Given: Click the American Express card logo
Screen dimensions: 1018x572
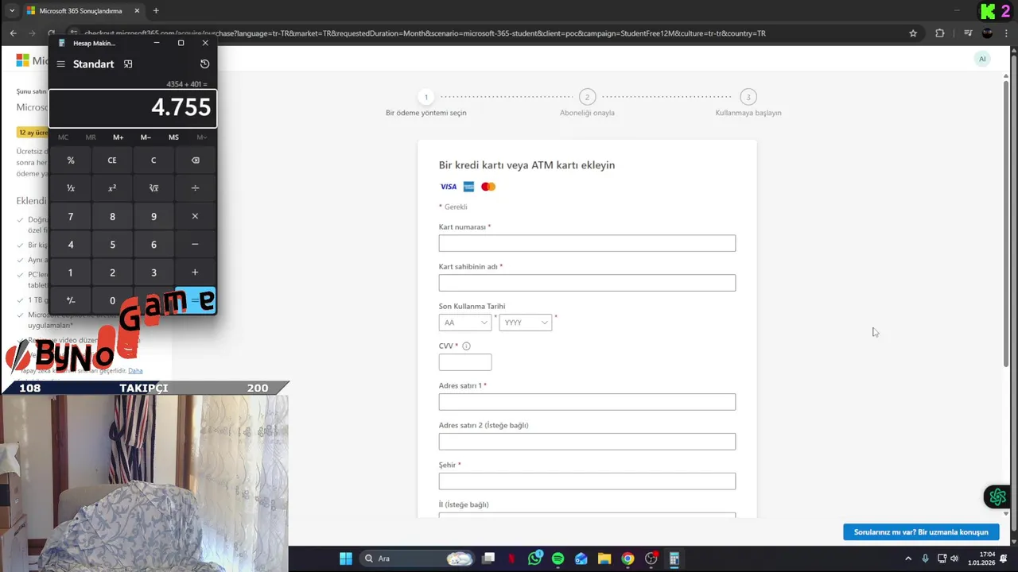Looking at the screenshot, I should click(x=468, y=187).
